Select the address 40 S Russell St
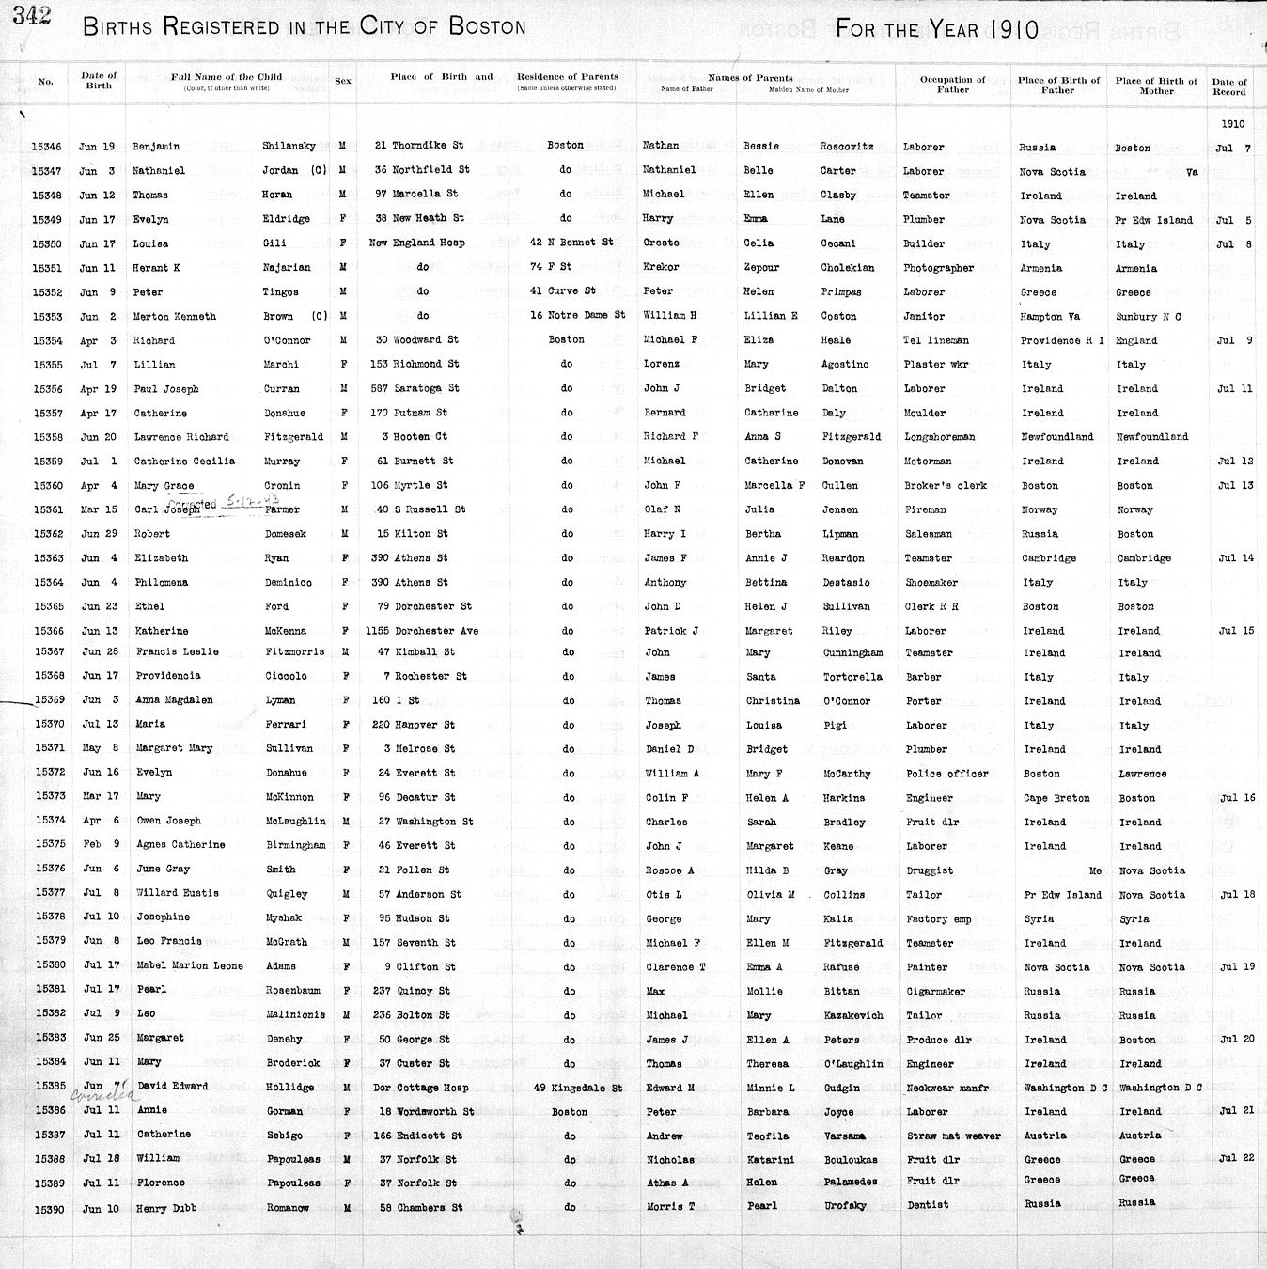The image size is (1267, 1269). pyautogui.click(x=421, y=509)
